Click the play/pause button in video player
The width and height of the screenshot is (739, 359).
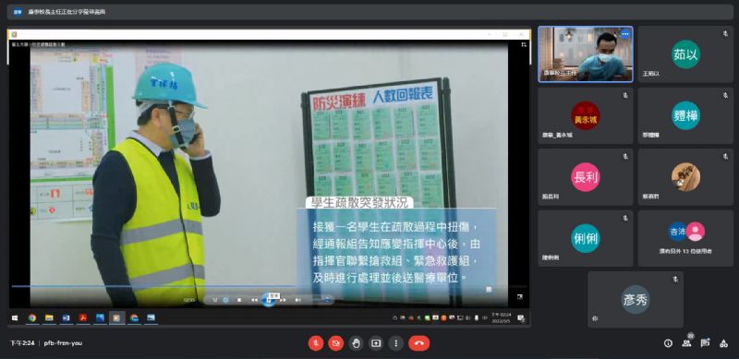click(x=269, y=300)
